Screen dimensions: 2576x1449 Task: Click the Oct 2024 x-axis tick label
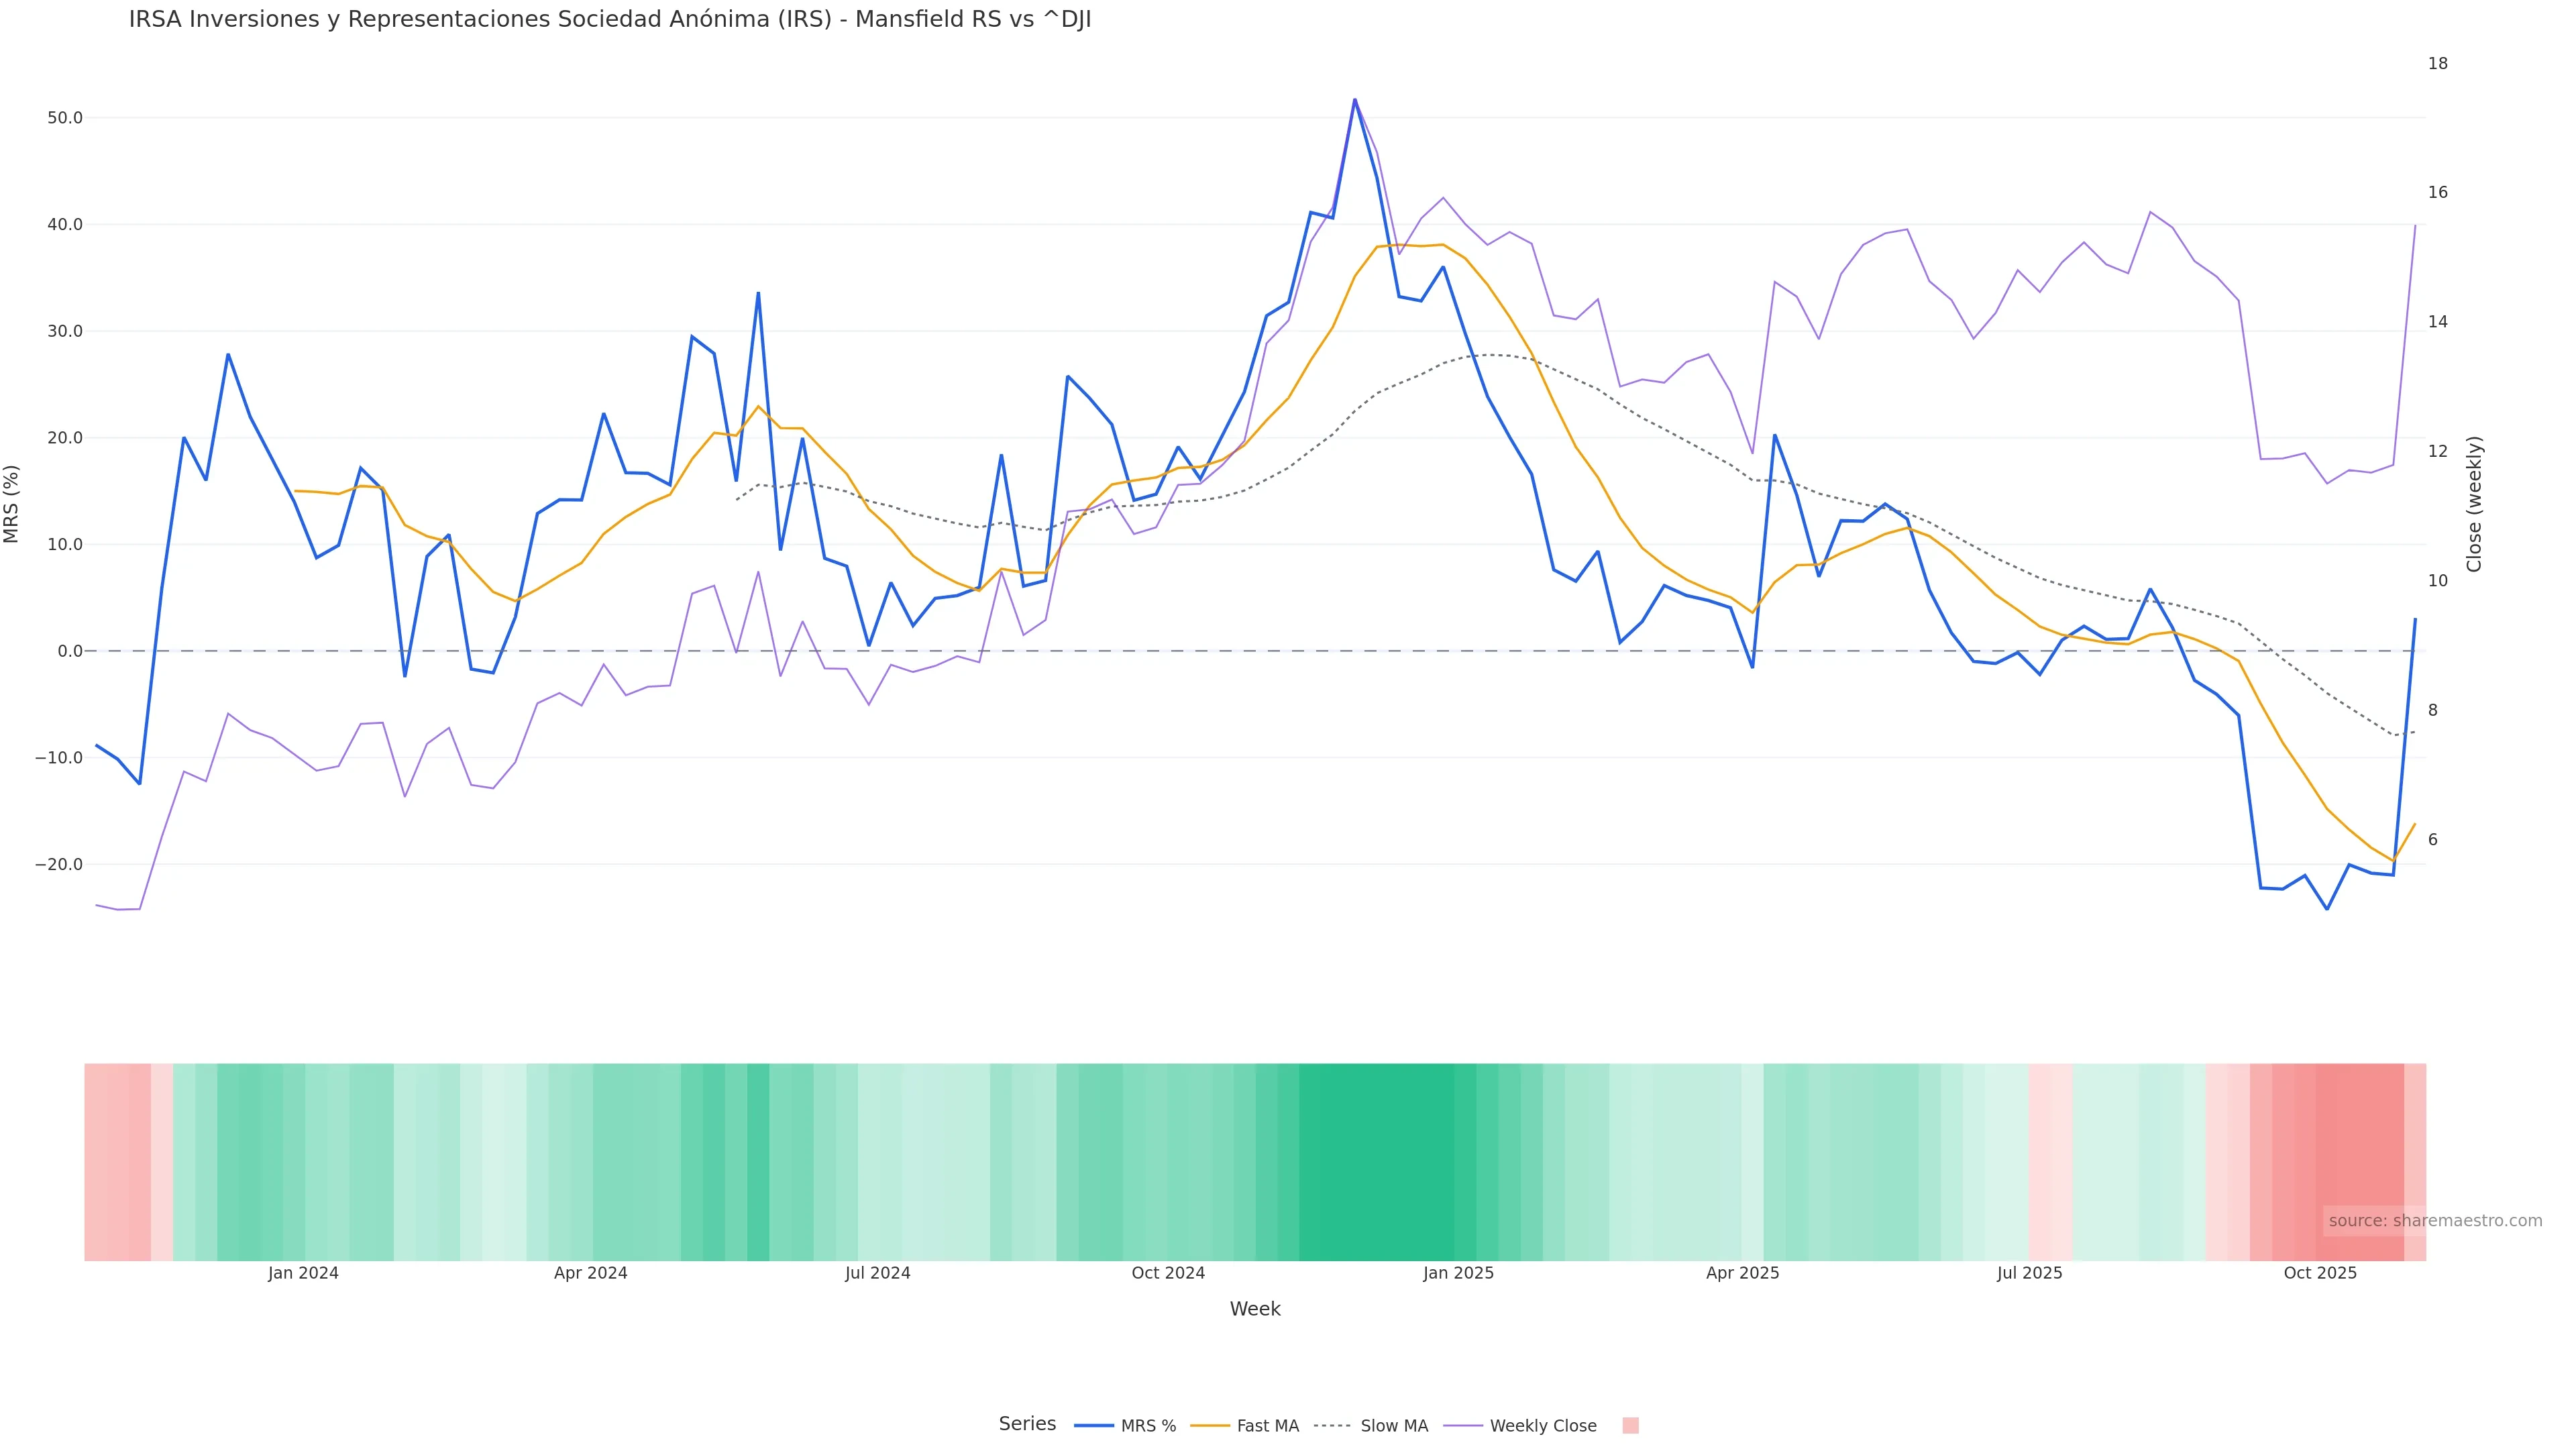click(1168, 1273)
